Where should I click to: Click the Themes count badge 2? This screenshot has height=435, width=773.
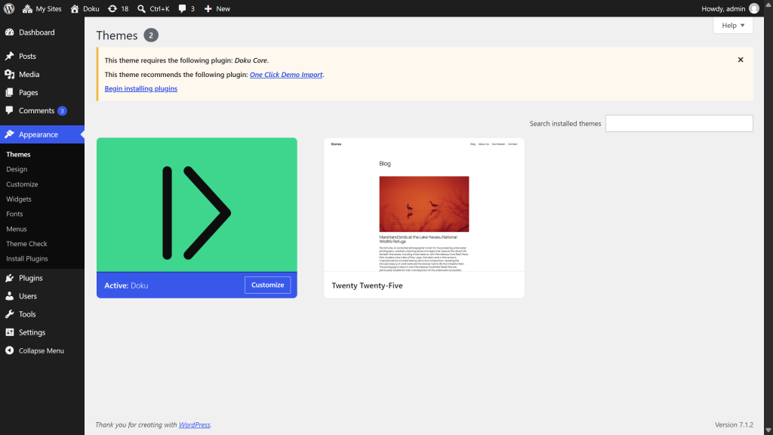pos(151,35)
